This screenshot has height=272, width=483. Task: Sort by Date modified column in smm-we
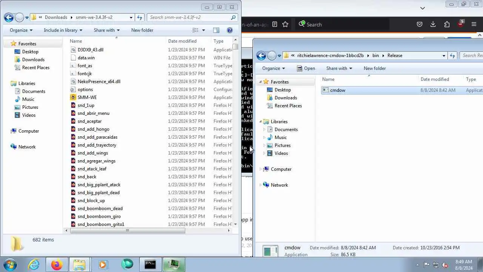182,41
